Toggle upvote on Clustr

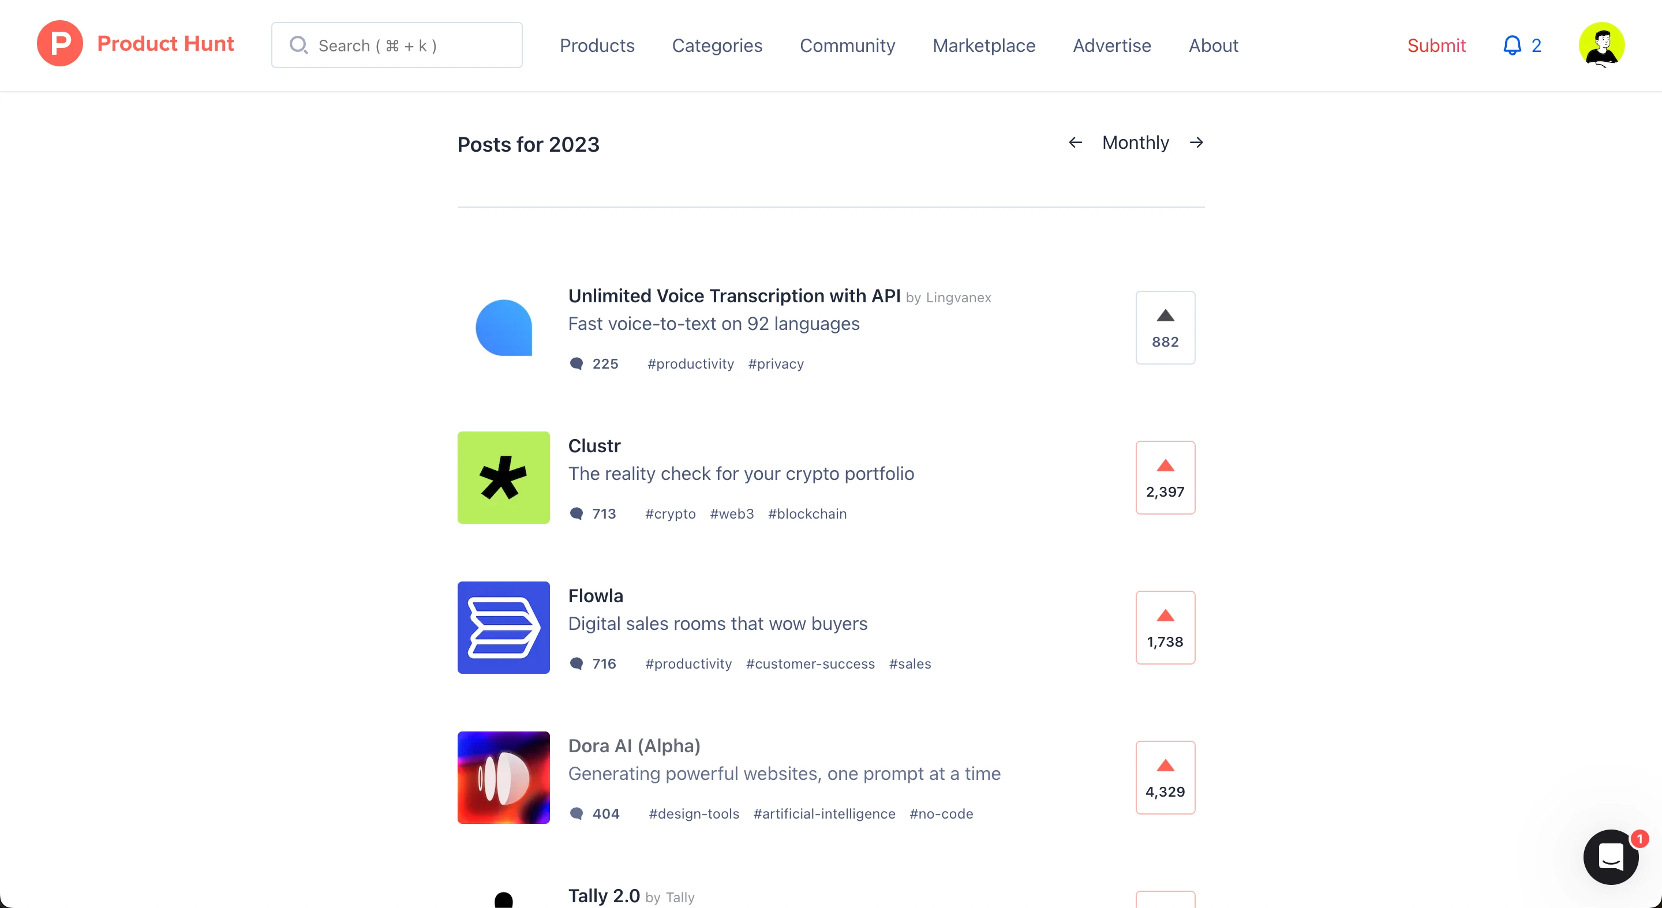coord(1165,478)
